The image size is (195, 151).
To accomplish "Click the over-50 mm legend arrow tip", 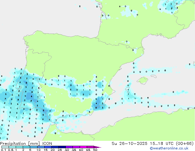I will (97, 147).
